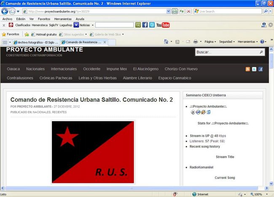Go to the Espacio Cannabico section
Image resolution: width=274 pixels, height=197 pixels.
[x=175, y=78]
